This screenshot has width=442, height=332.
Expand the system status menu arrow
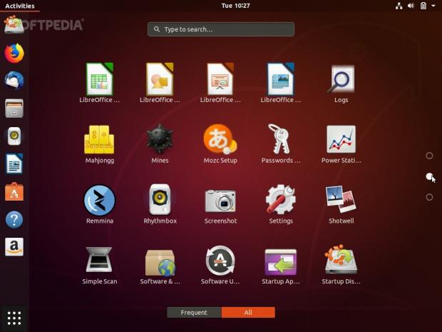[433, 6]
